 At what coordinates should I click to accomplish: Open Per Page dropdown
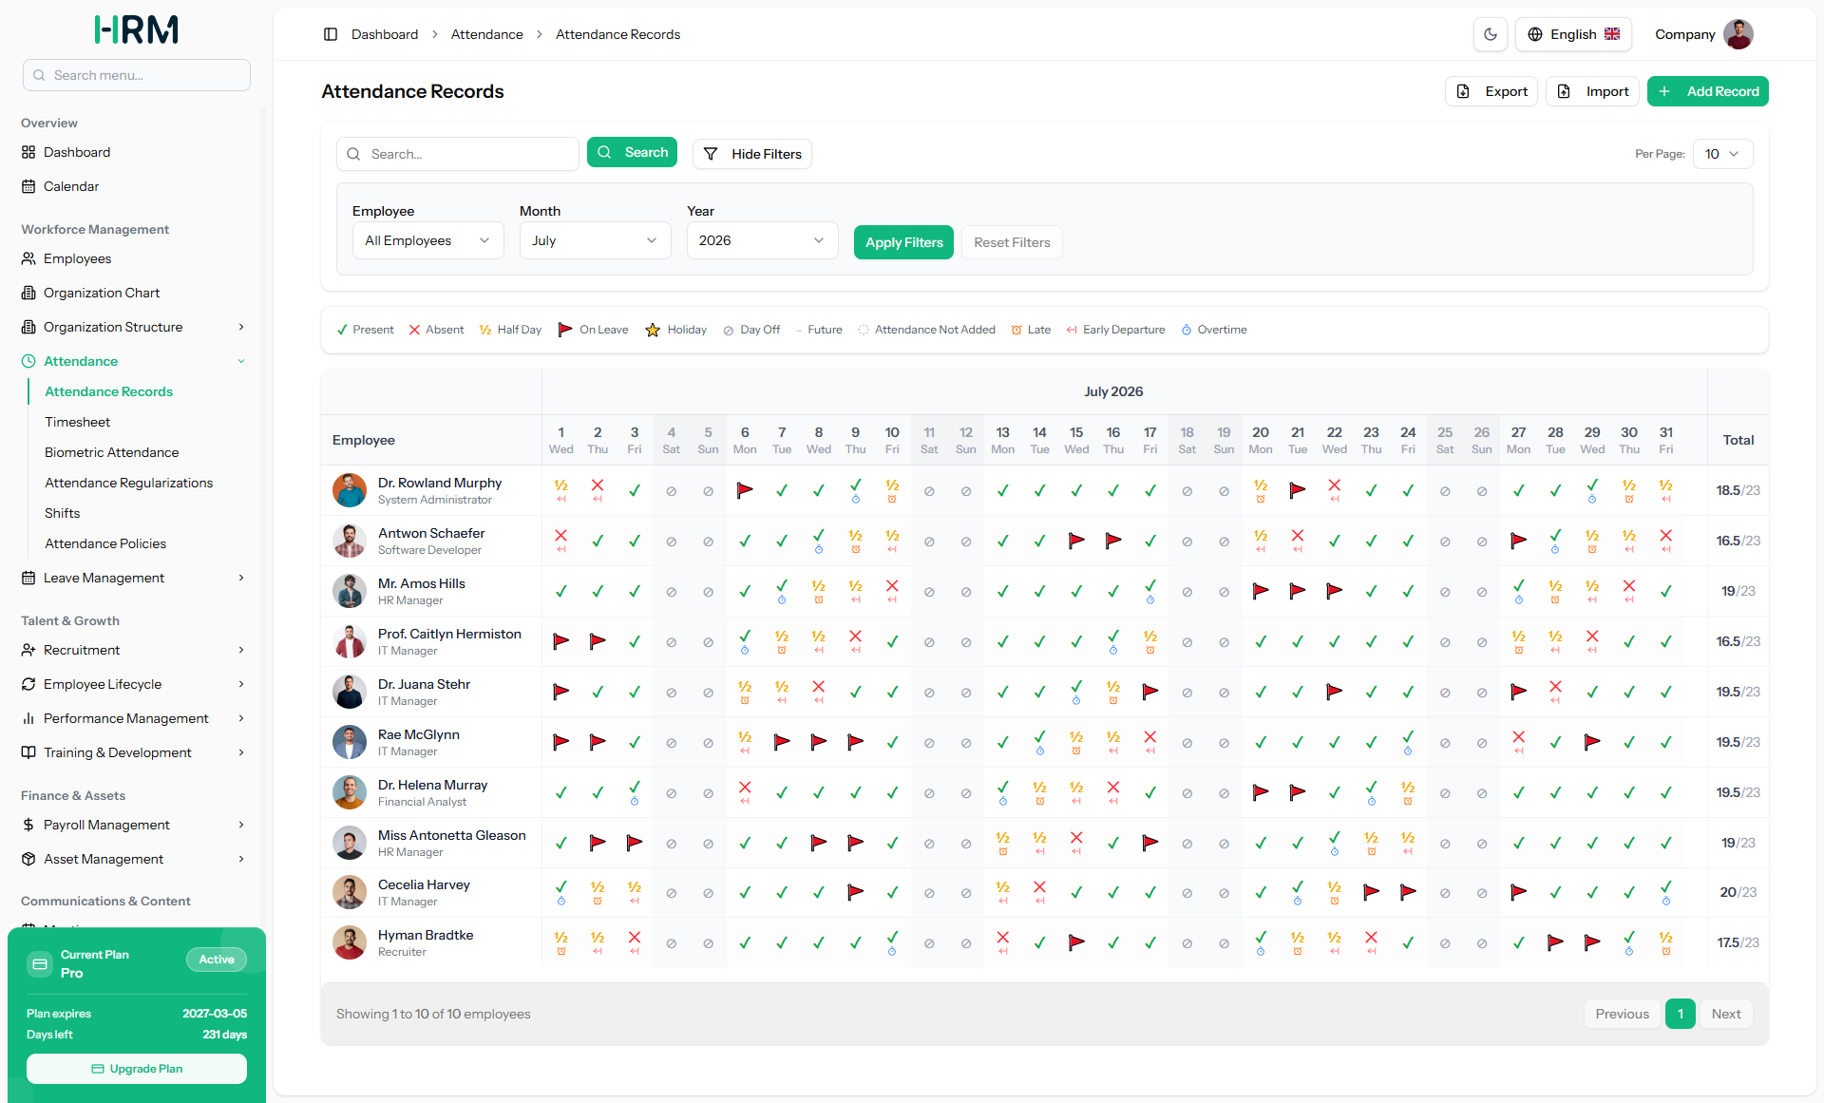1722,154
